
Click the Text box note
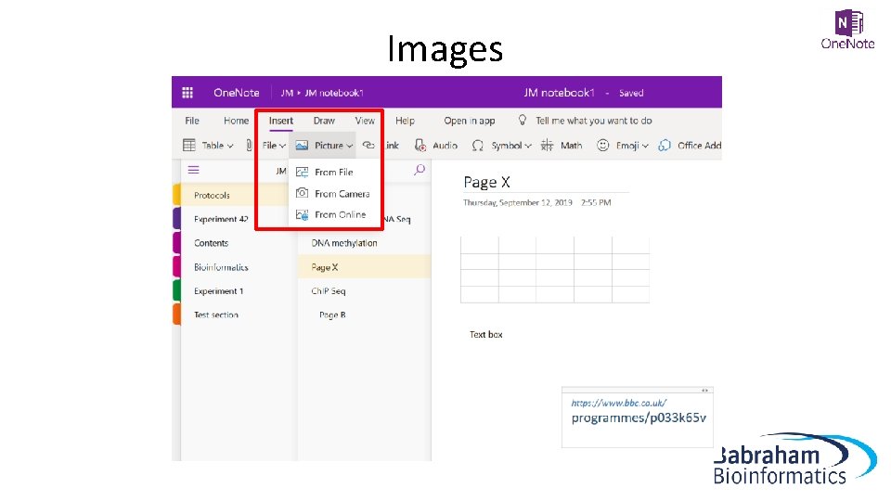tap(485, 335)
